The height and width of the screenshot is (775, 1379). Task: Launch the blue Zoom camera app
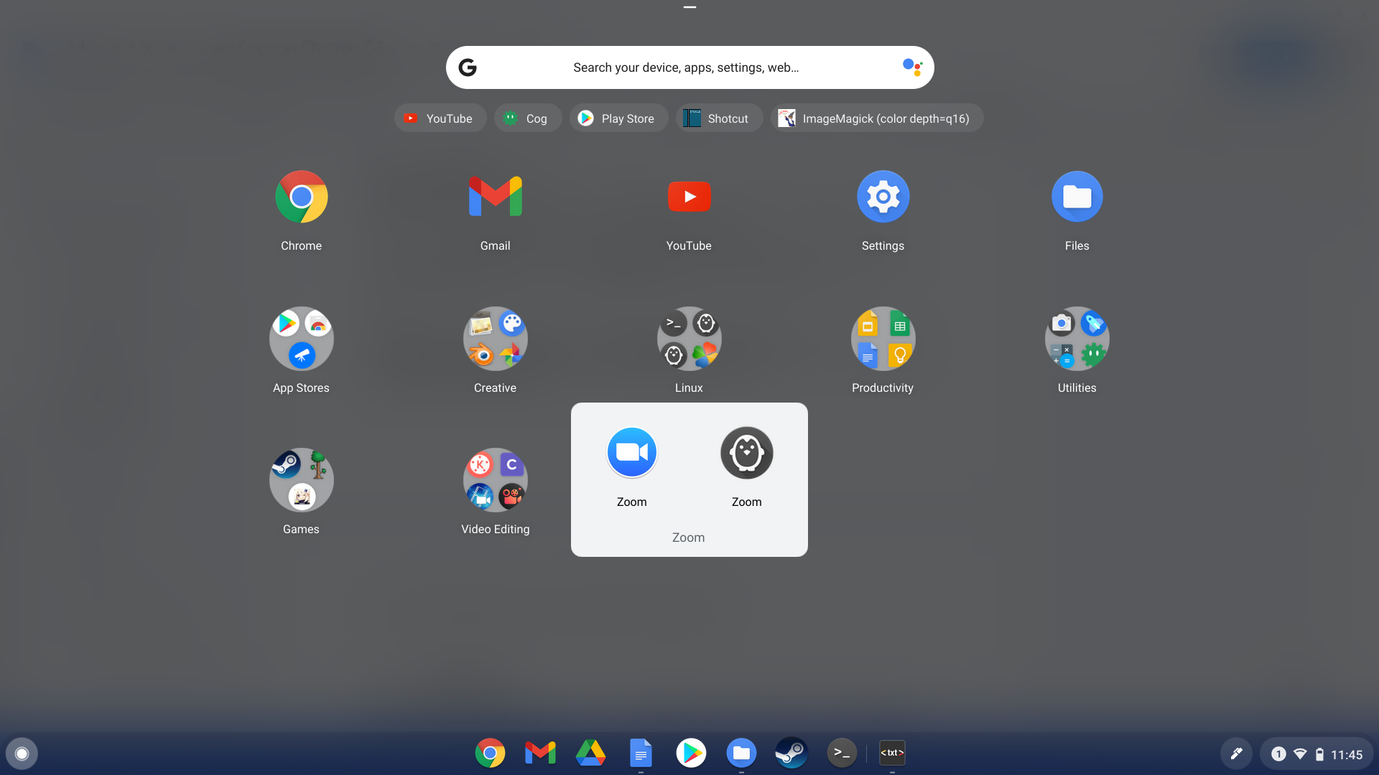point(632,453)
